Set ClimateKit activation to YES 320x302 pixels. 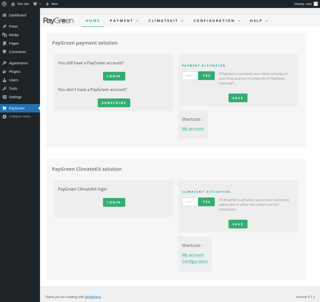[x=206, y=202]
